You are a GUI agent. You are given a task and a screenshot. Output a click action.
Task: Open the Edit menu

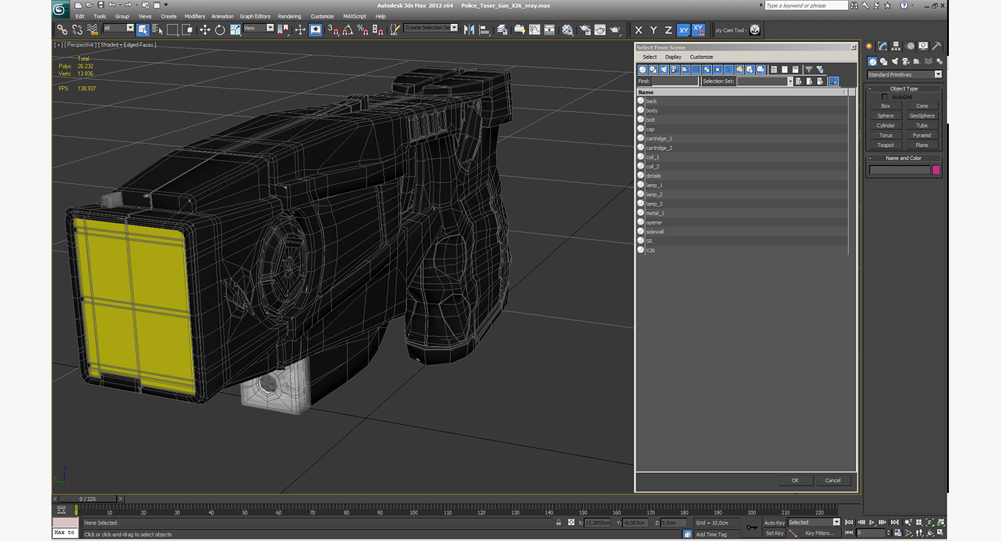80,16
